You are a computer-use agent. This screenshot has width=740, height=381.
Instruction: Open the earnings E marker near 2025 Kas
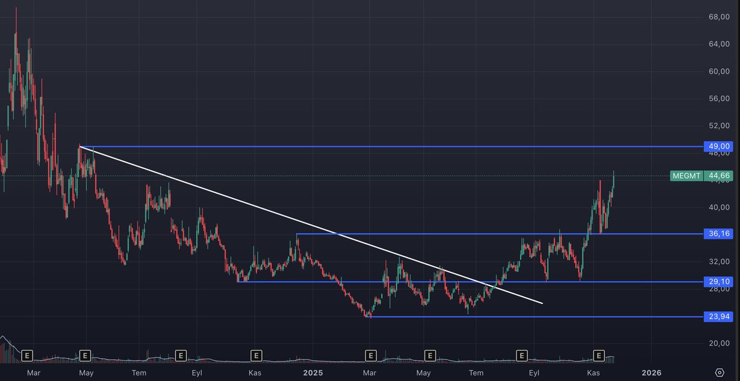(598, 355)
